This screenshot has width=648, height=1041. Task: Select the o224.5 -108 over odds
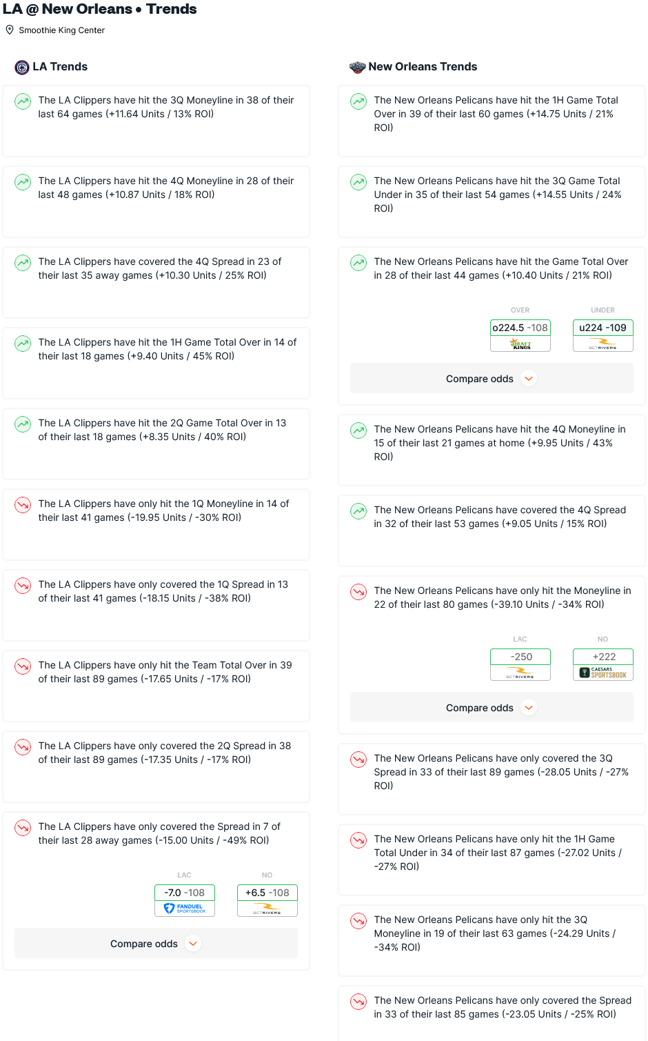tap(520, 328)
